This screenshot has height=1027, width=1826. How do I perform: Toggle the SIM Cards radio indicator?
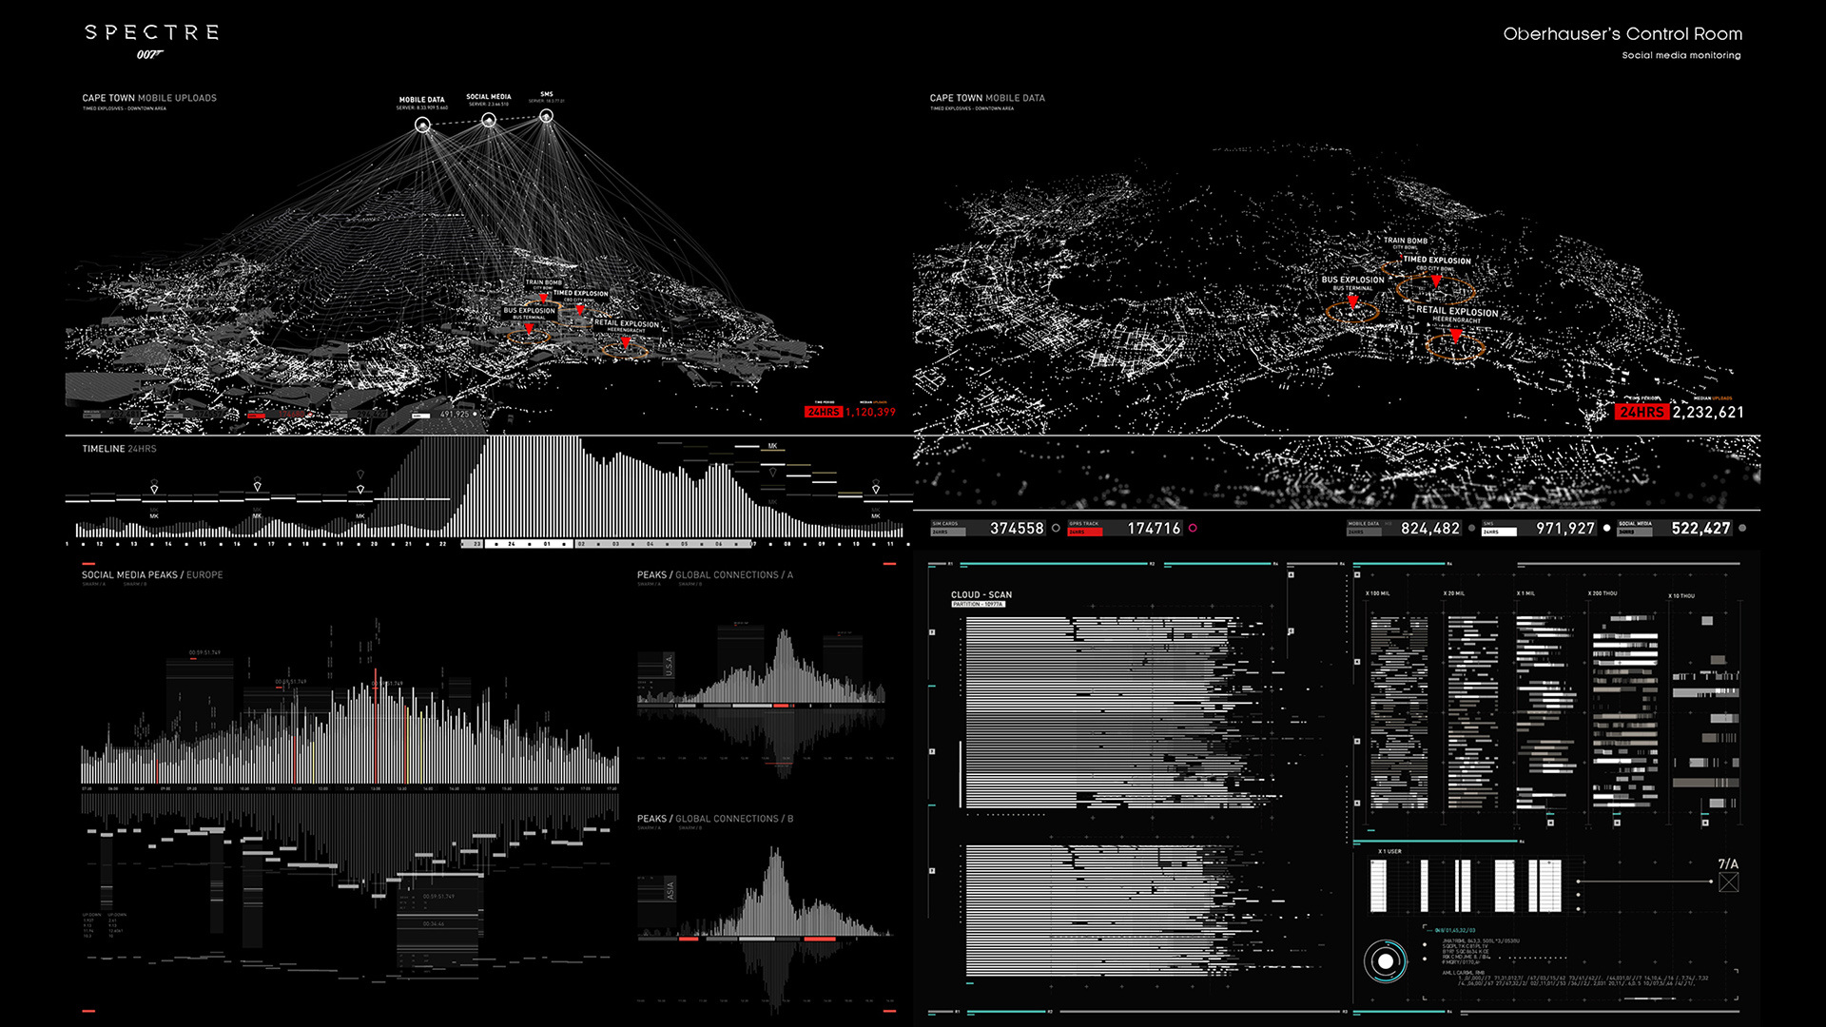(x=1056, y=528)
